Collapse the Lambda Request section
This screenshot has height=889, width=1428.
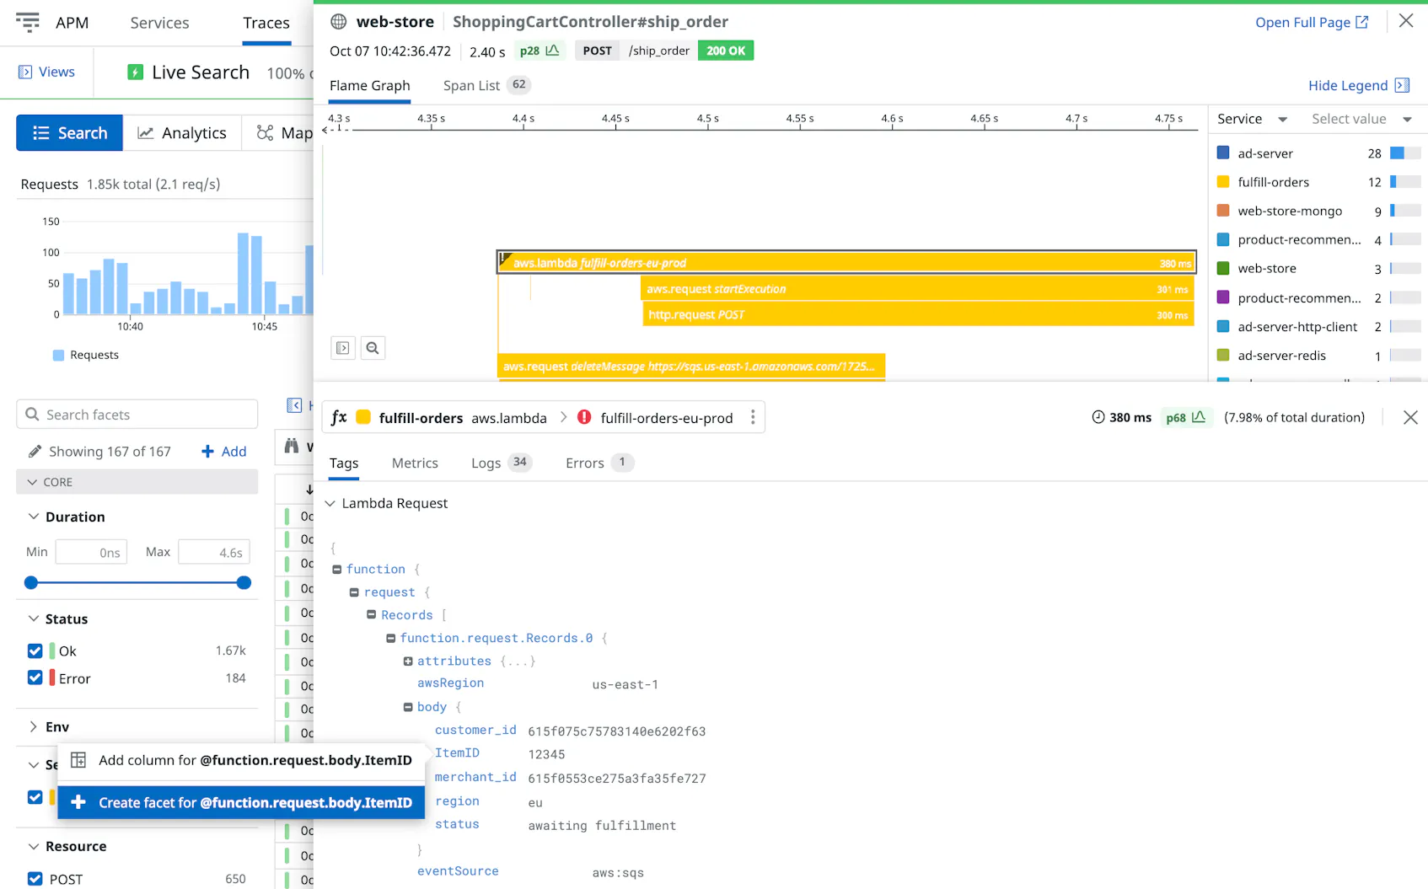pos(329,503)
